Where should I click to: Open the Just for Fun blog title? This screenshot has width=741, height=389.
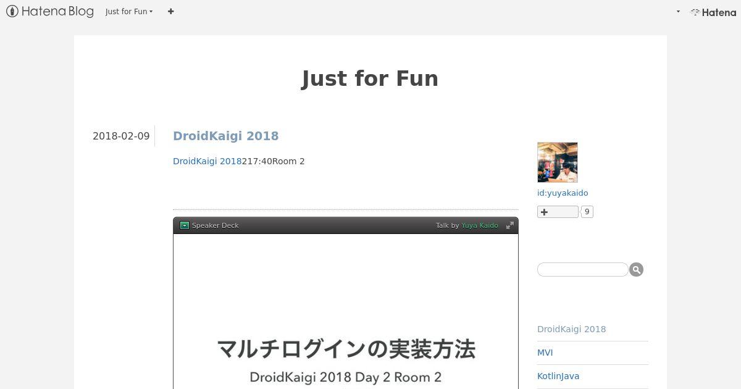(370, 78)
